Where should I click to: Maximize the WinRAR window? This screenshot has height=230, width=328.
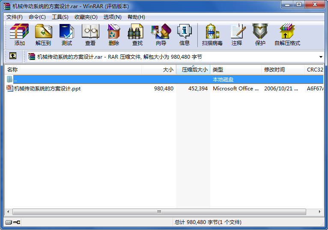point(299,5)
